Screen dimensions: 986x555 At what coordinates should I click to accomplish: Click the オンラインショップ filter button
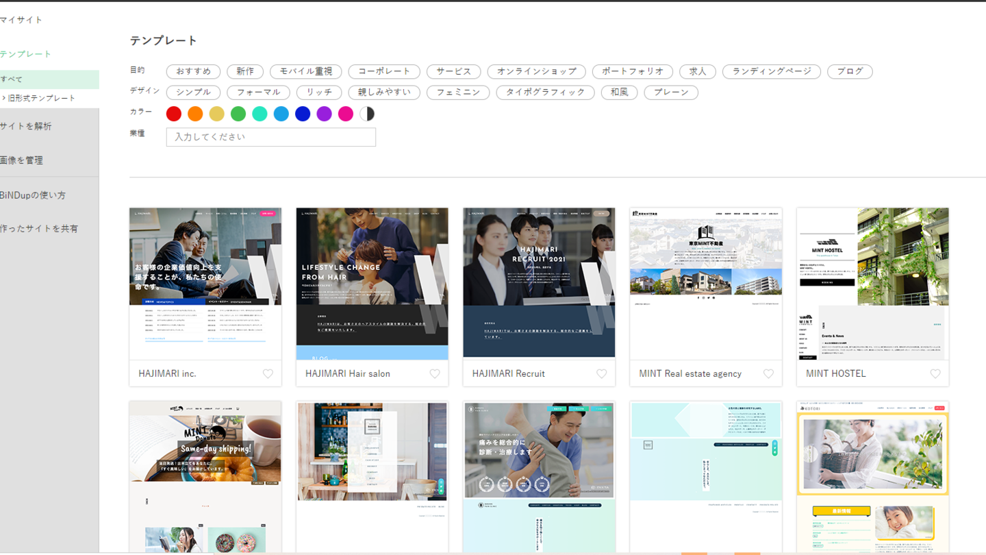click(x=536, y=71)
